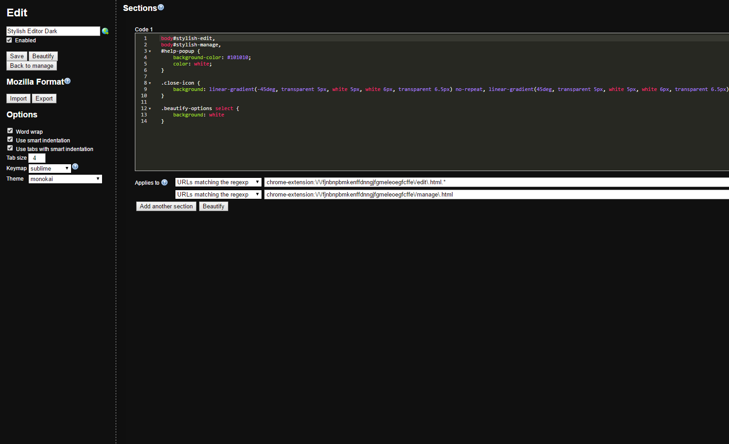
Task: Toggle the Enabled checkbox
Action: coord(9,40)
